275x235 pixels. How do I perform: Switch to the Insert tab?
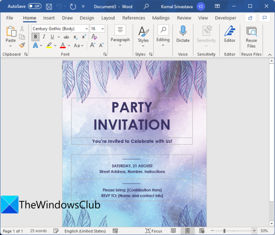click(x=49, y=18)
